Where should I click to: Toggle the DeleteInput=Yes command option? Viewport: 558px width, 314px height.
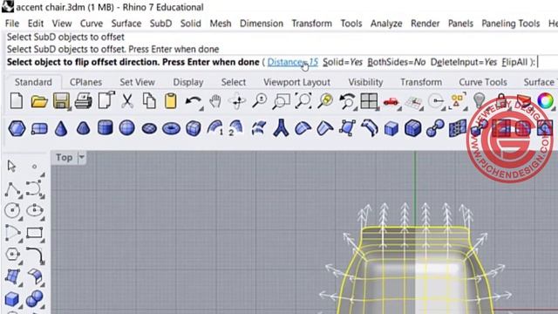(x=463, y=62)
